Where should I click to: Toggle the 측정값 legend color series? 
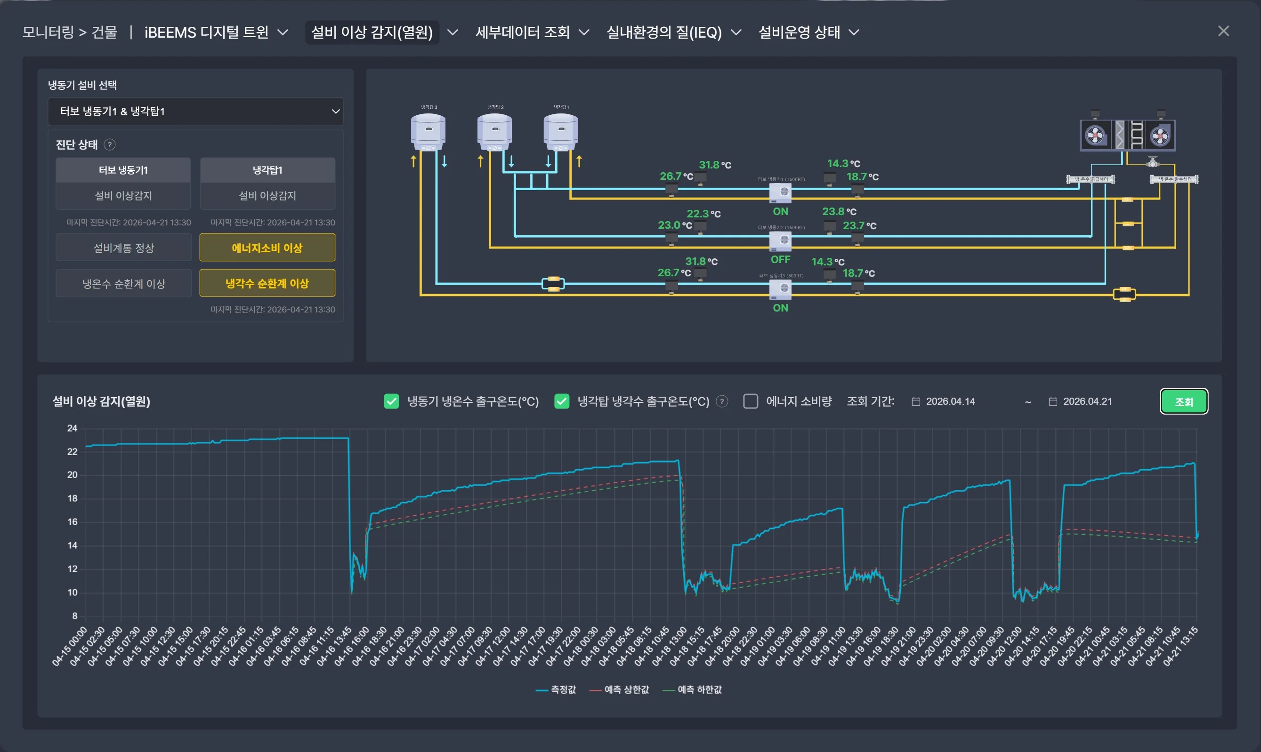tap(556, 690)
